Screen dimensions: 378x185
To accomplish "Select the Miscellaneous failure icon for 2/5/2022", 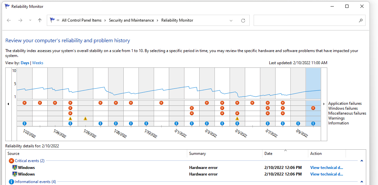I will coord(237,113).
